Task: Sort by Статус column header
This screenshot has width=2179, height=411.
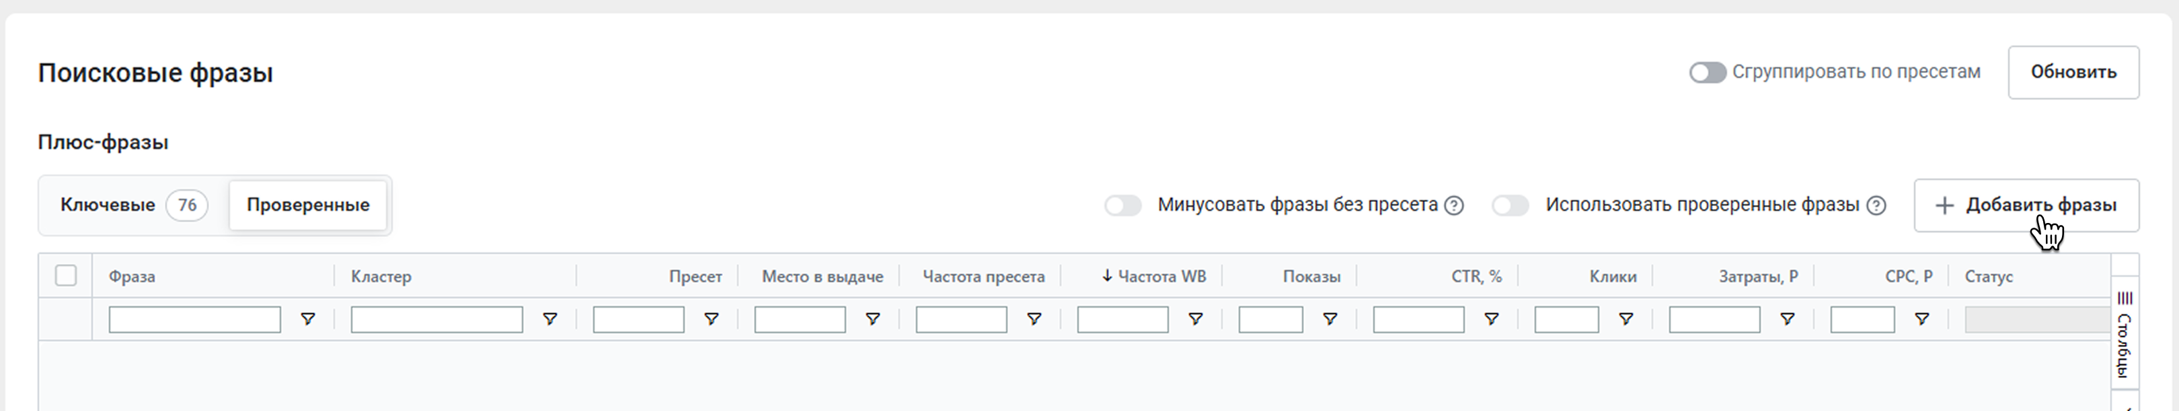Action: 1989,277
